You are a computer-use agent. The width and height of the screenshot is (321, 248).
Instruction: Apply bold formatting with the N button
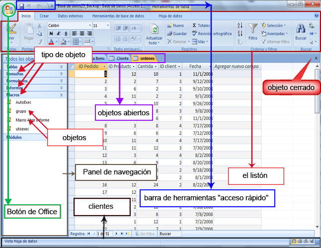click(x=52, y=33)
